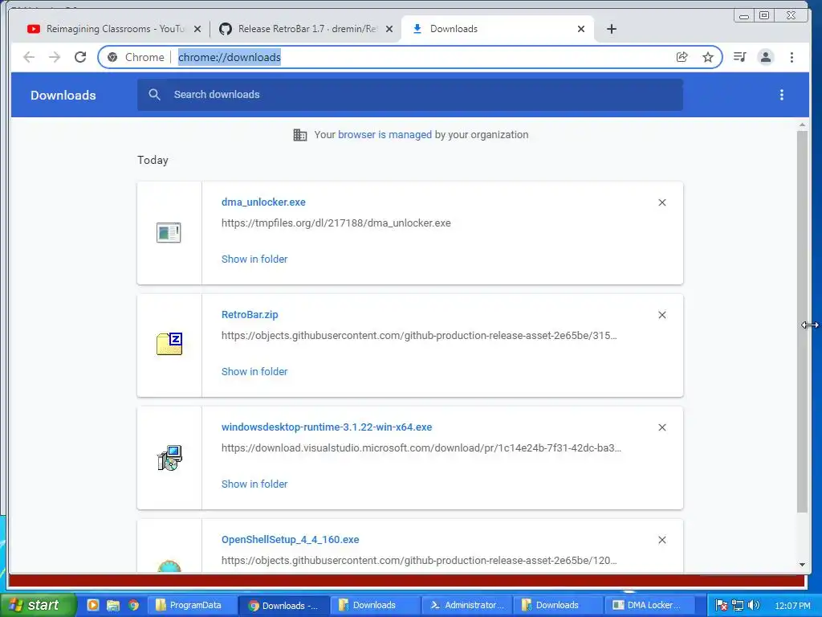The image size is (822, 617).
Task: Launch Chrome from quick launch icon
Action: (x=133, y=605)
